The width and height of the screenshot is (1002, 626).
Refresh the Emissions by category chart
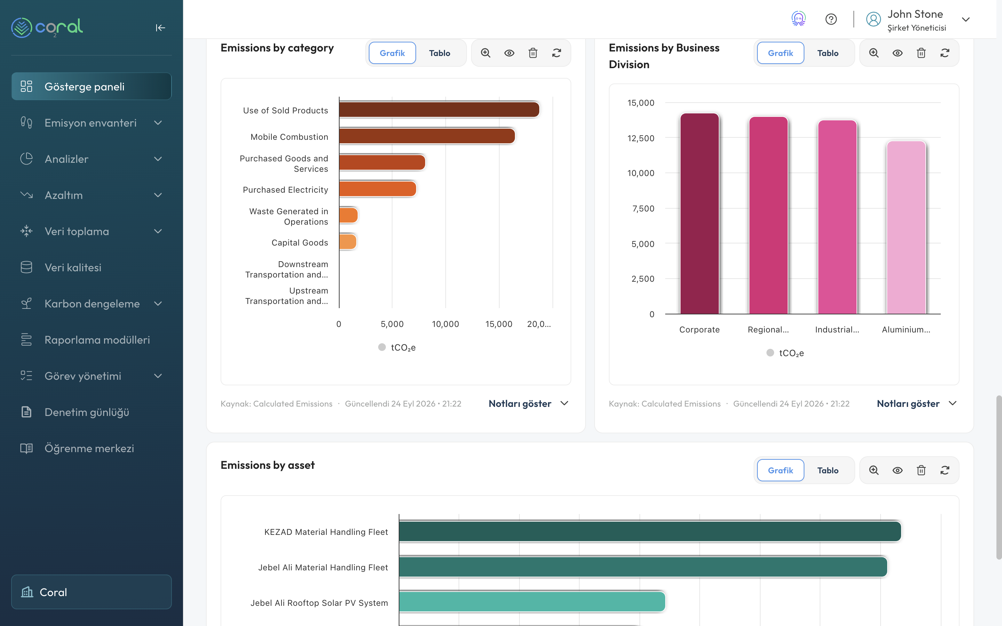556,53
